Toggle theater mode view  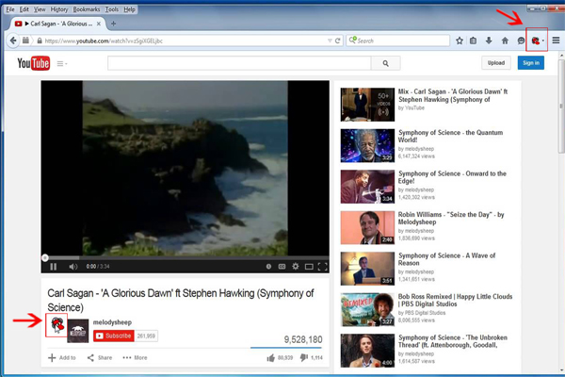[309, 267]
